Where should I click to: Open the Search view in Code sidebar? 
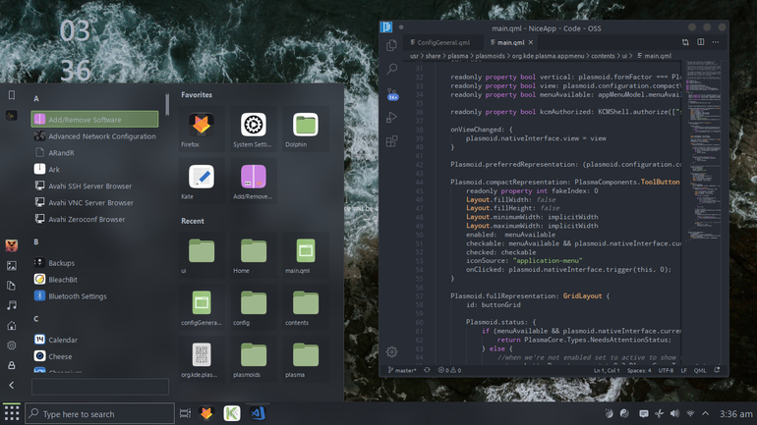392,69
